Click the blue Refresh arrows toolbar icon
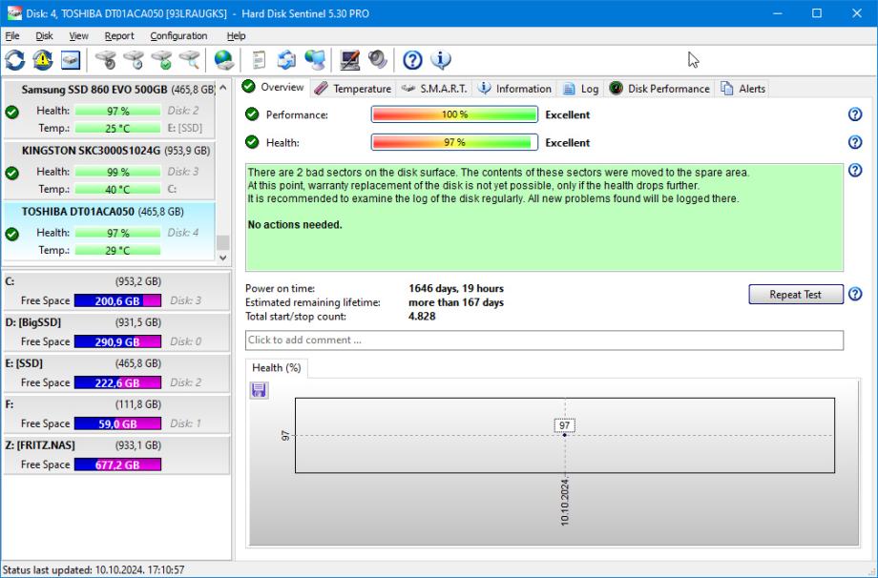This screenshot has height=578, width=878. [x=15, y=60]
